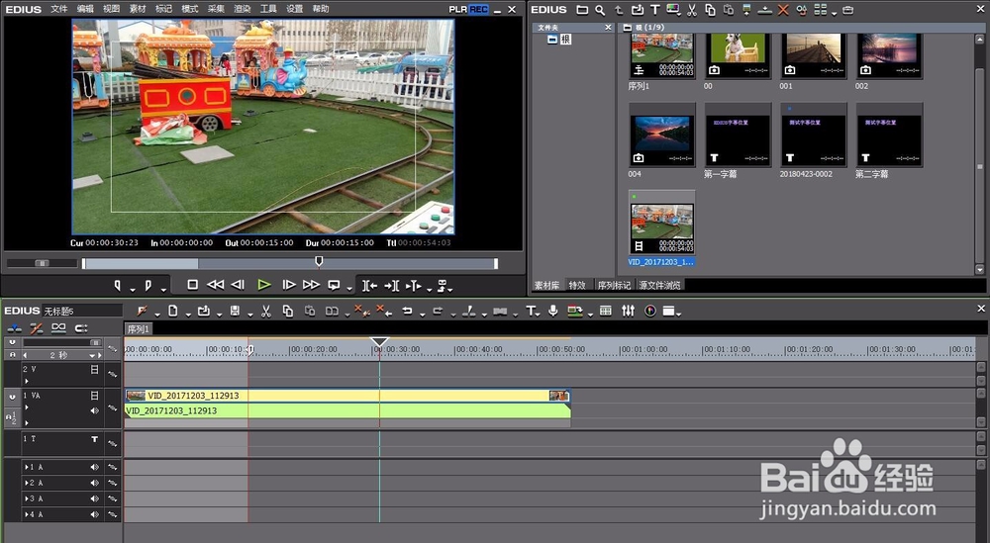
Task: Mute audio track 4 A
Action: pos(95,514)
